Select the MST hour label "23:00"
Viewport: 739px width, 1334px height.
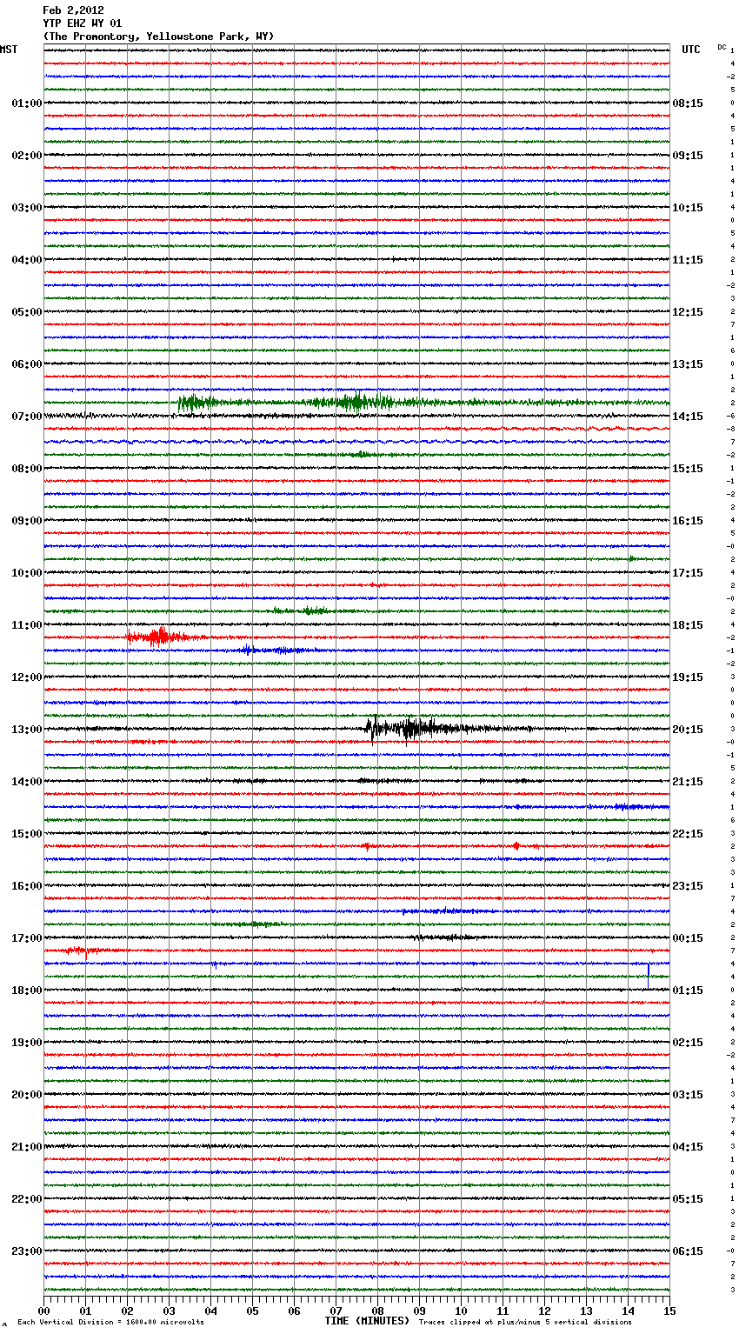click(27, 1251)
